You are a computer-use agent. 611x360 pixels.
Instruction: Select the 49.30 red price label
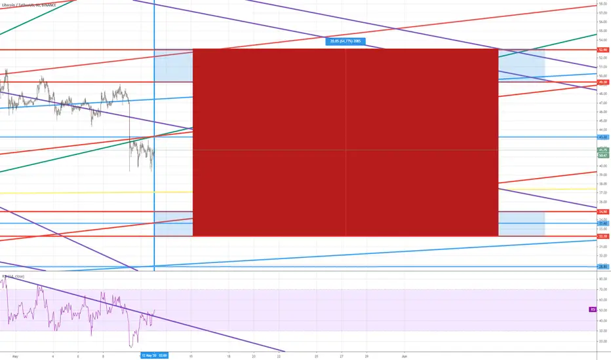603,82
